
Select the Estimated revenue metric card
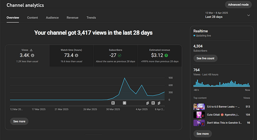[x=160, y=56]
